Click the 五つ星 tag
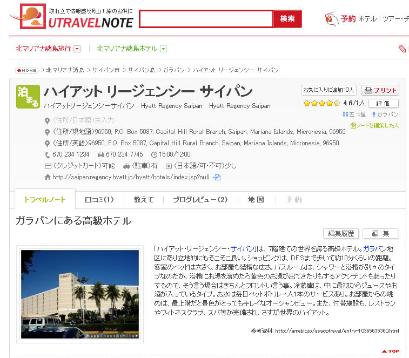The width and height of the screenshot is (409, 358). pyautogui.click(x=354, y=114)
